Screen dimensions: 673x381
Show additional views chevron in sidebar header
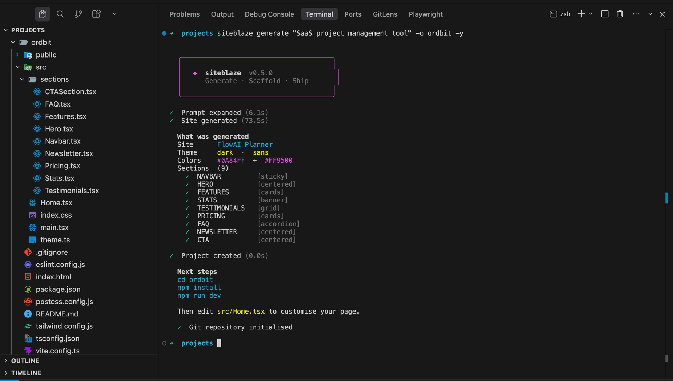coord(114,14)
